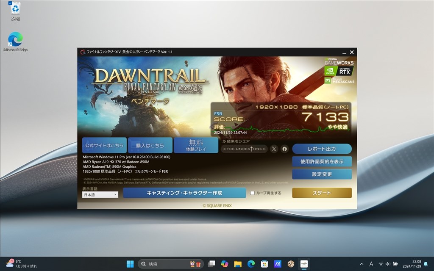Open the battery status tray icon
This screenshot has width=434, height=271.
coord(395,264)
